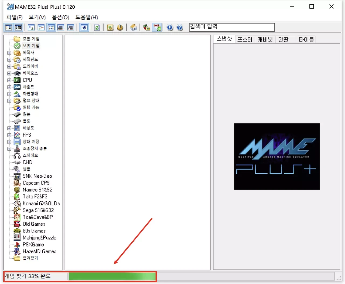Click the about MAME32 info icon
This screenshot has width=345, height=284.
[170, 27]
